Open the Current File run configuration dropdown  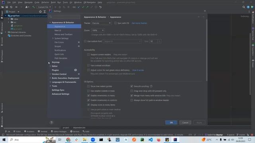(x=44, y=7)
